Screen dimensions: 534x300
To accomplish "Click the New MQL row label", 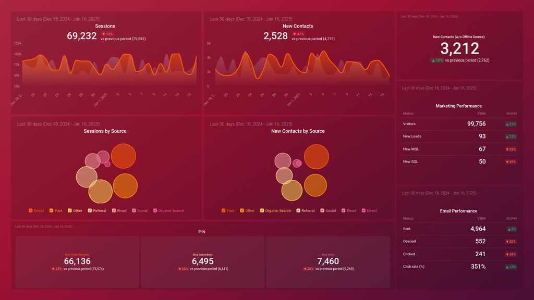I will 411,149.
